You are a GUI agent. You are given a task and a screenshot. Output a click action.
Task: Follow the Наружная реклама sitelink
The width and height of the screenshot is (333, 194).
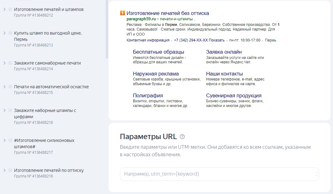pos(156,74)
